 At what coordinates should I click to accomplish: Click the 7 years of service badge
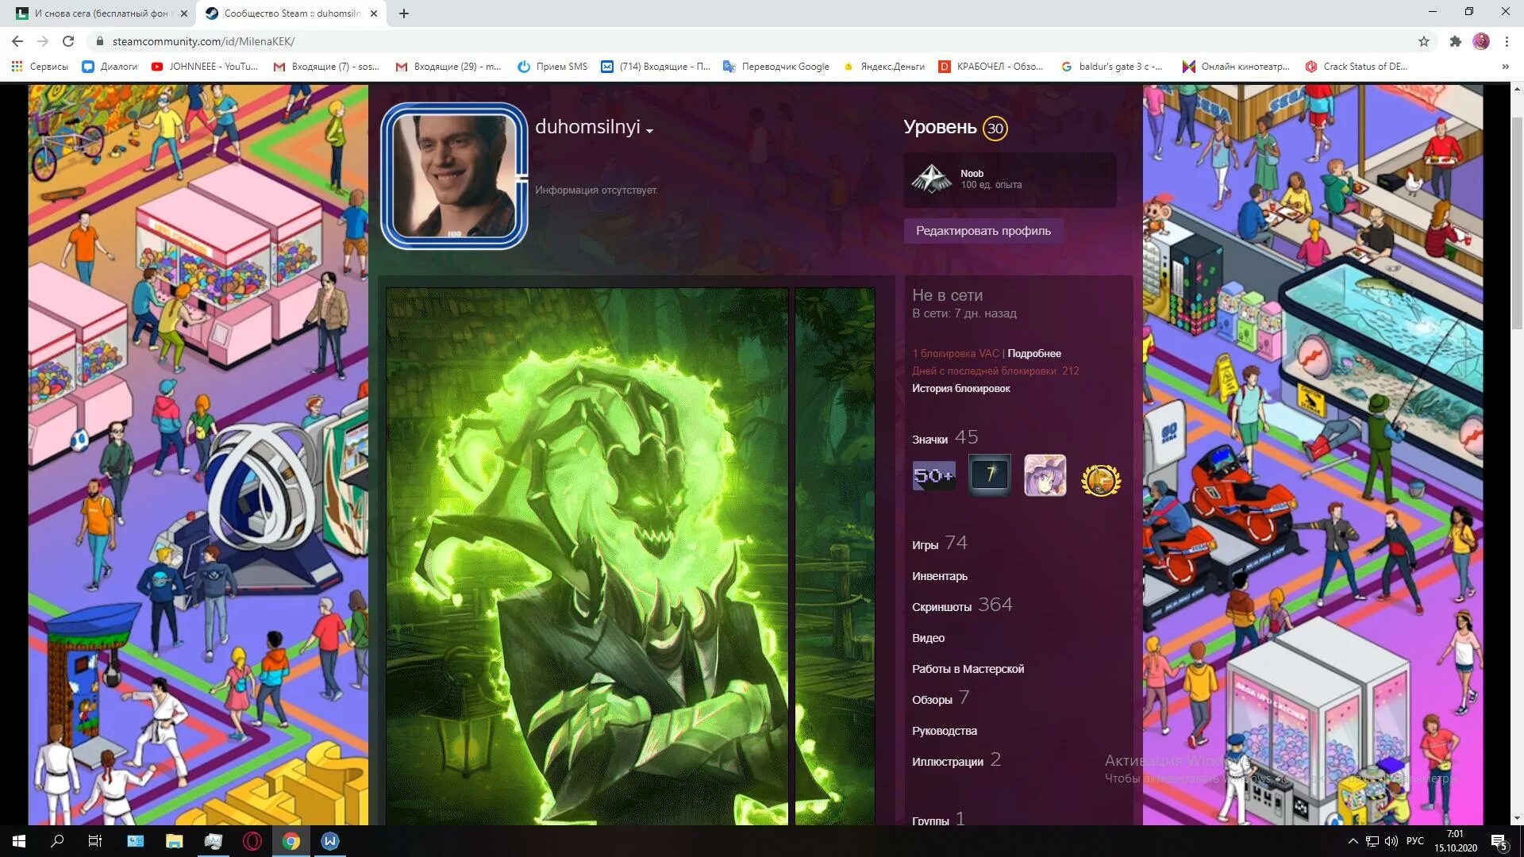point(990,475)
